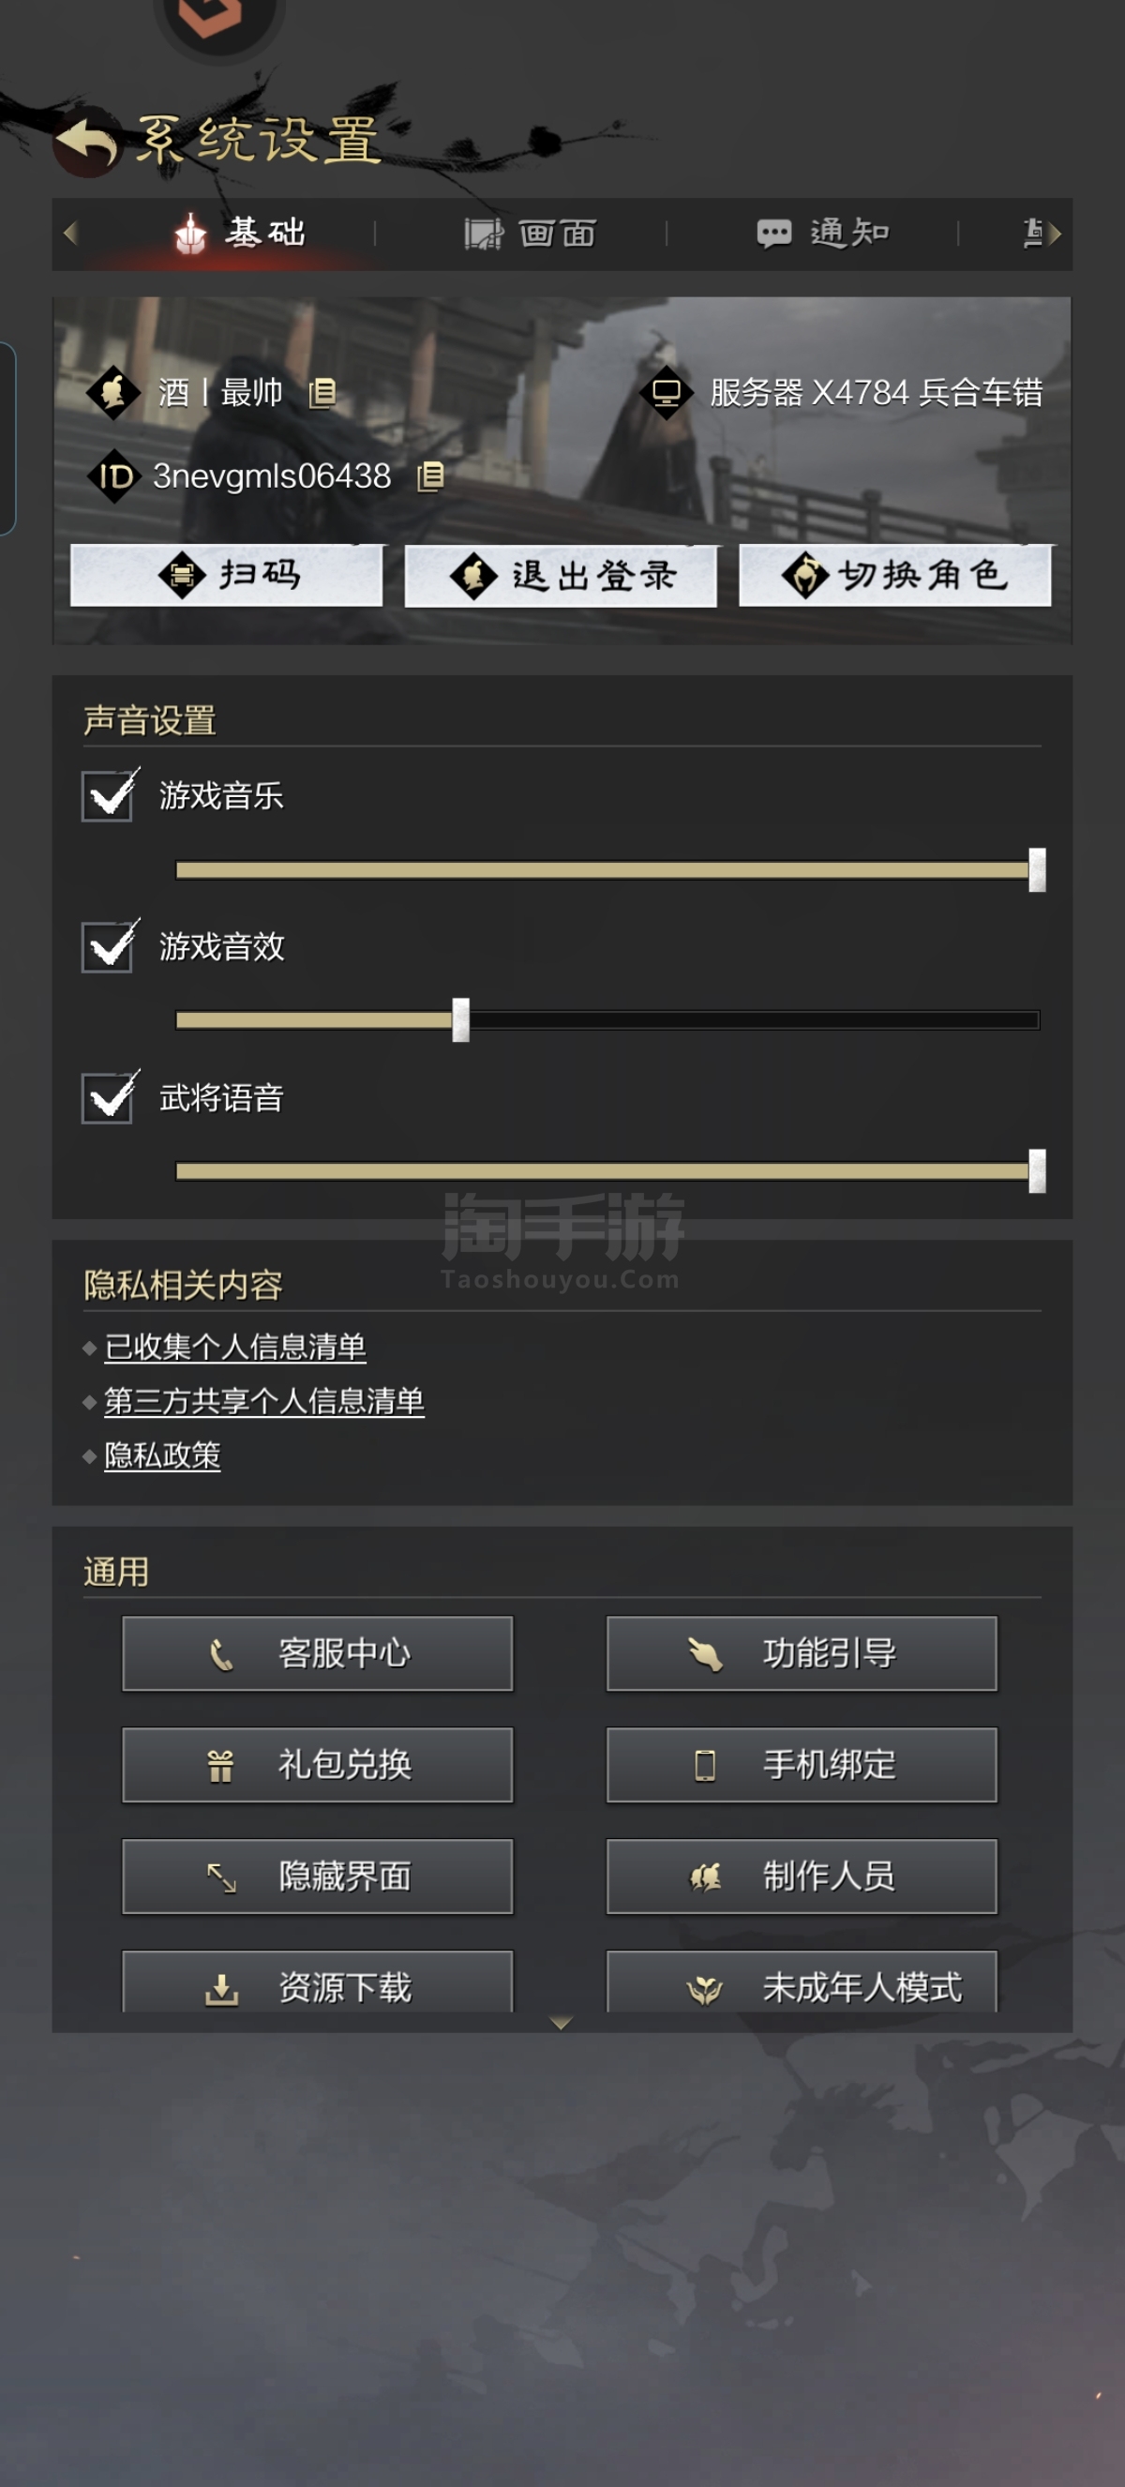The height and width of the screenshot is (2487, 1125).
Task: Click the server monitor icon next to 服务器
Action: coord(666,392)
